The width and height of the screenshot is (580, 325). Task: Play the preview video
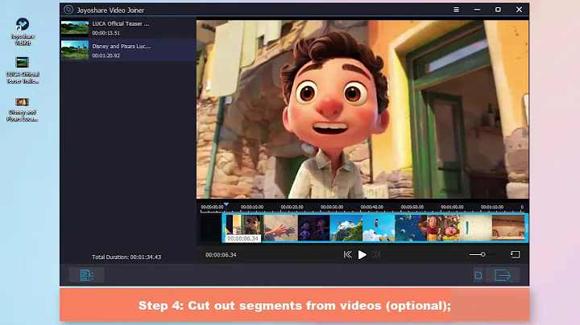pos(362,255)
